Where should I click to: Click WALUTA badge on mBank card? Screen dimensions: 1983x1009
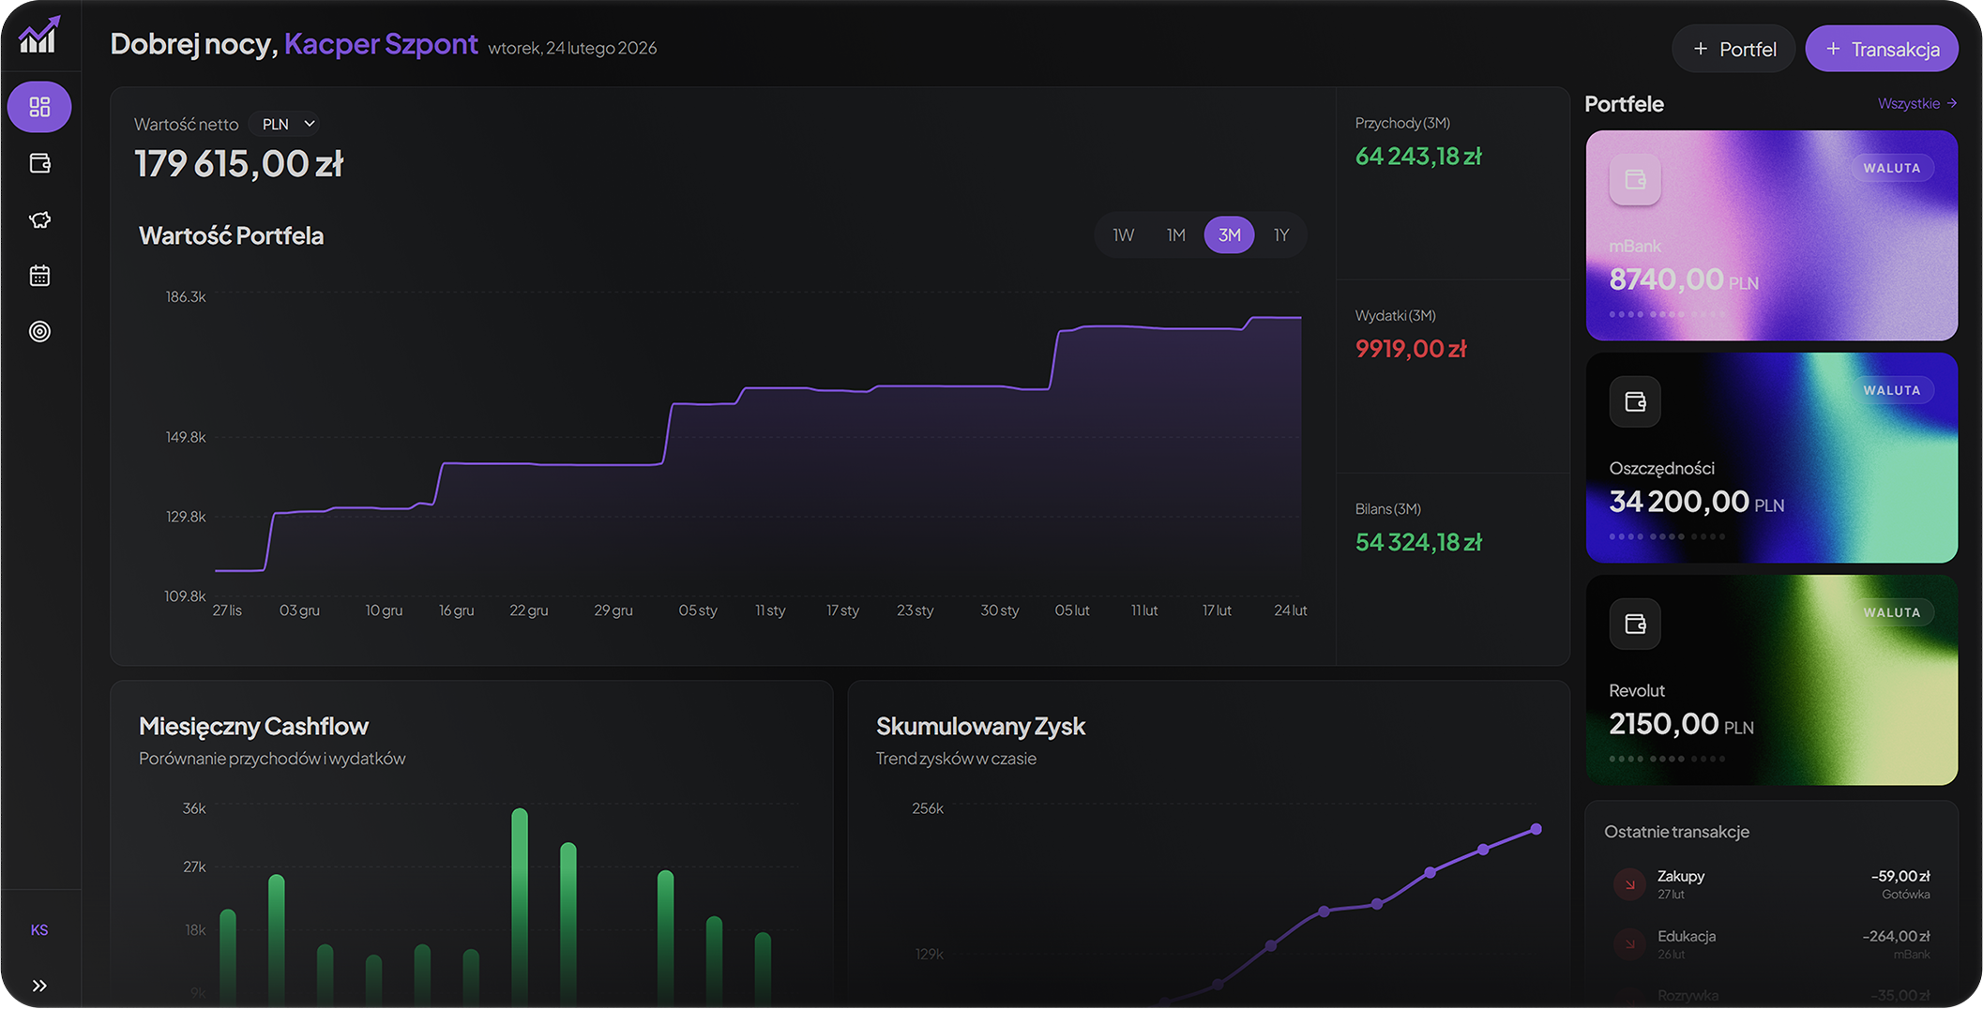pos(1891,168)
